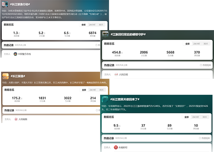Screen dimensions: 214x152
Task: Choose 24小时 in the 长江微笑天使 data overview
Action: click(x=195, y=117)
